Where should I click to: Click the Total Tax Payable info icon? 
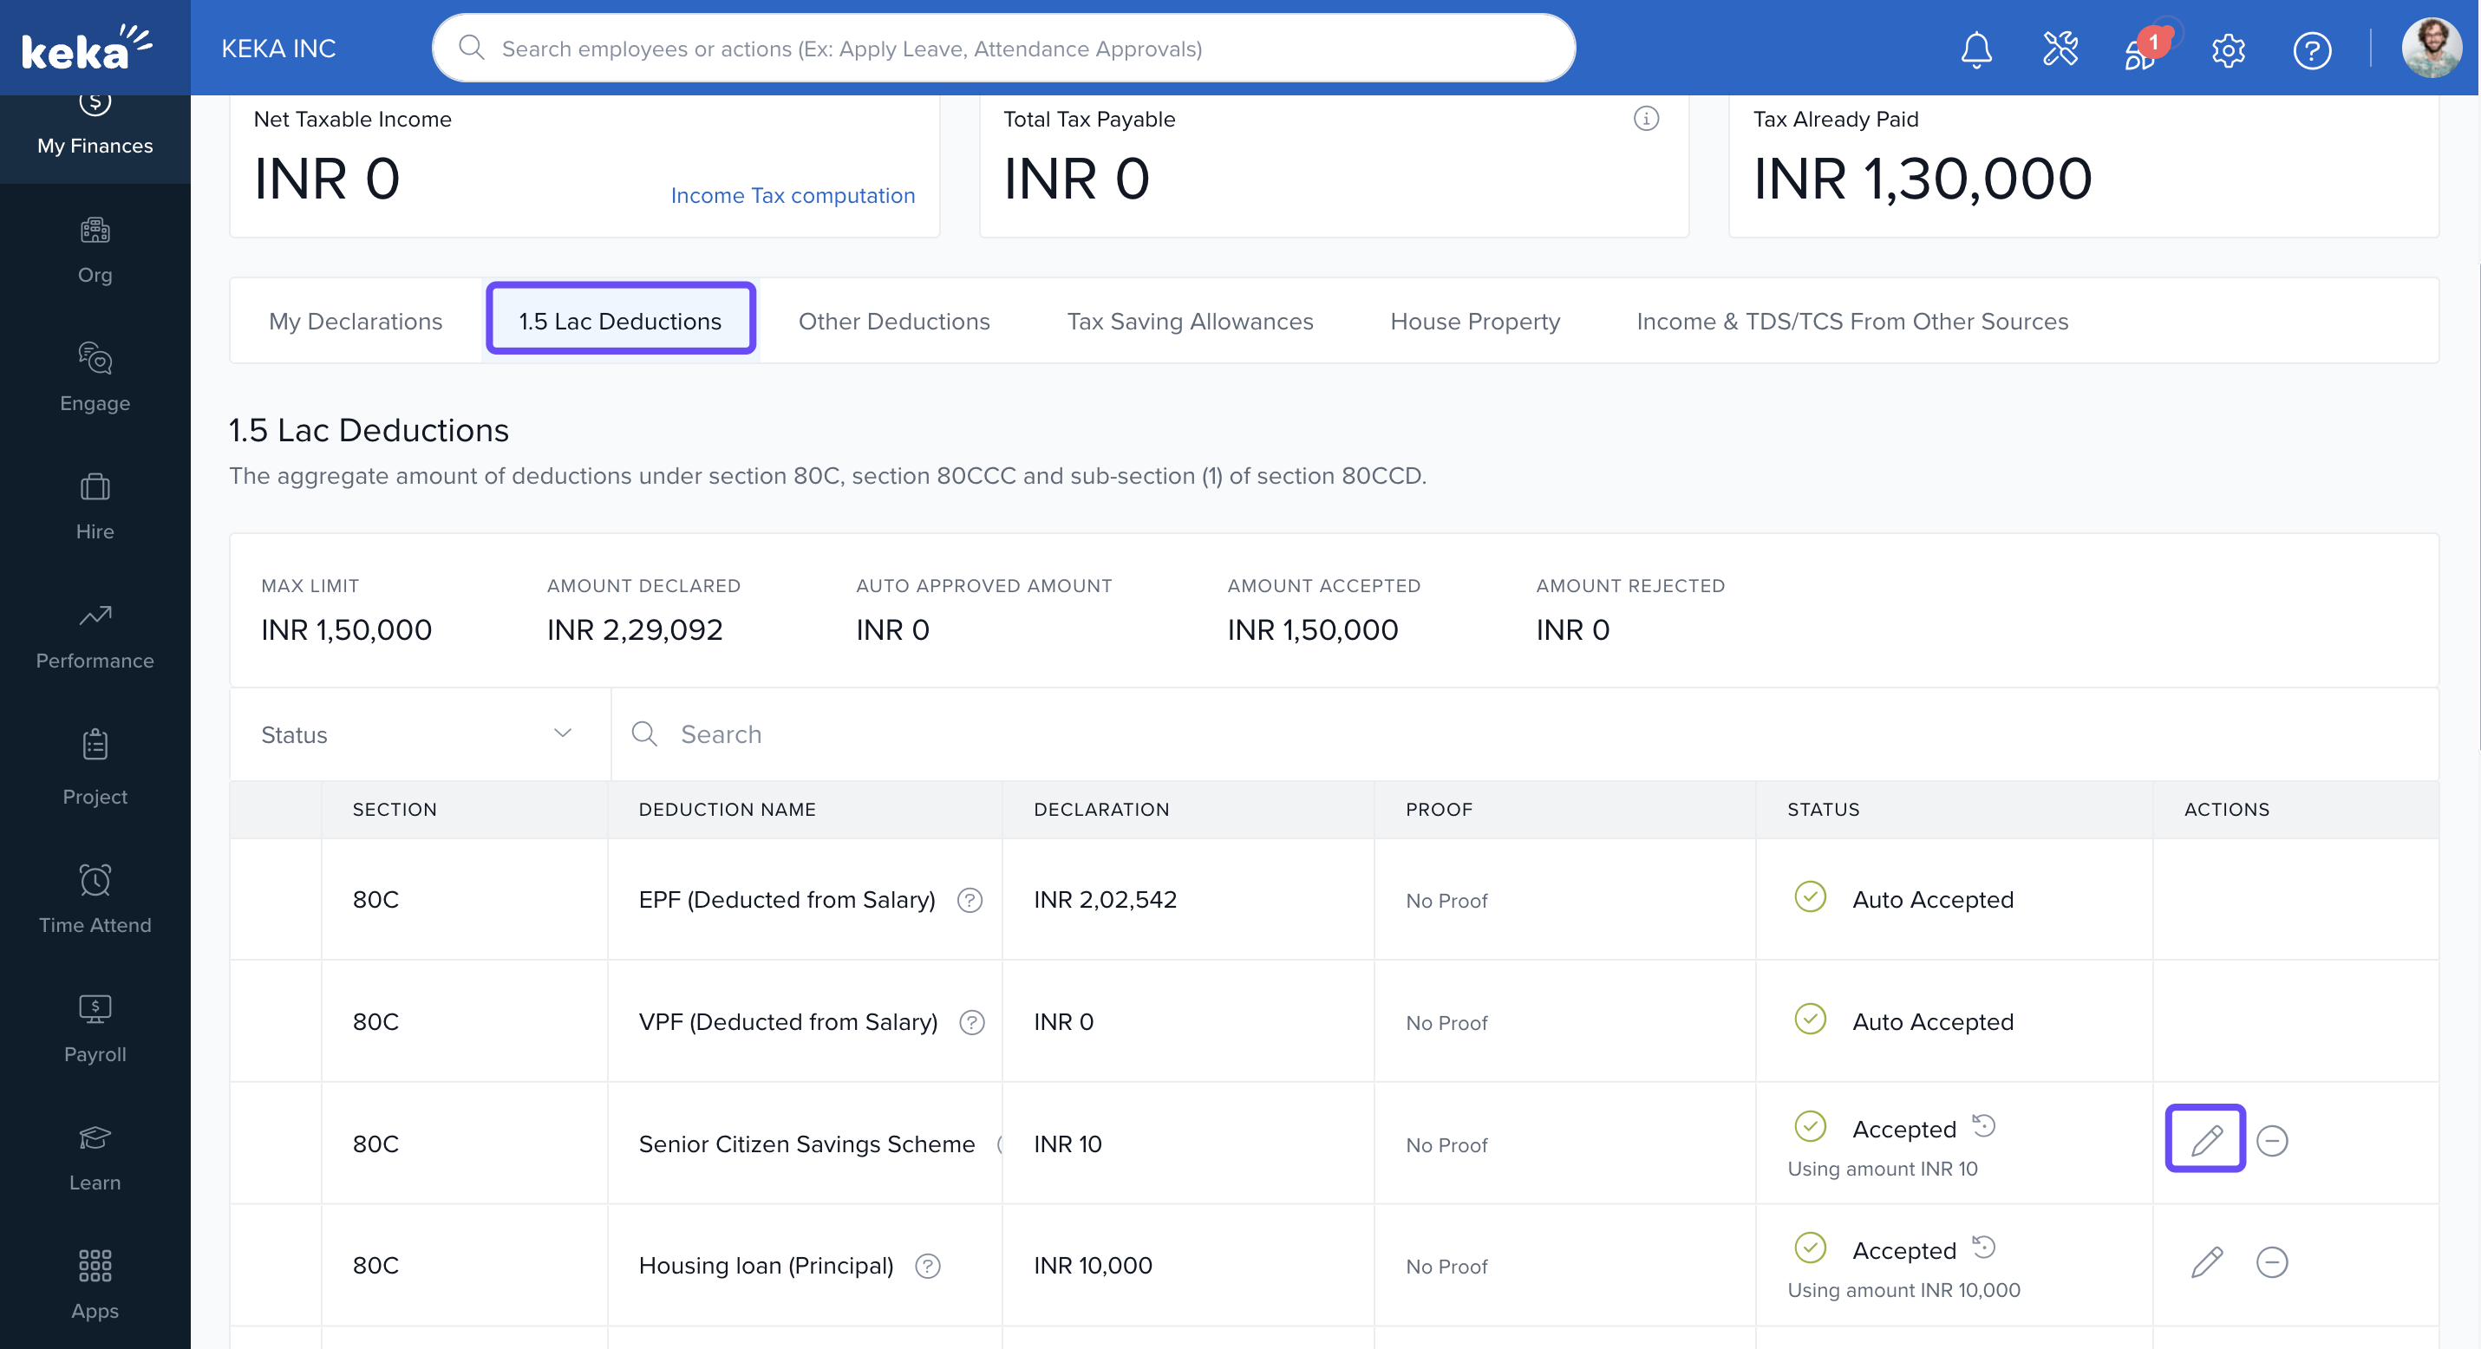coord(1646,119)
